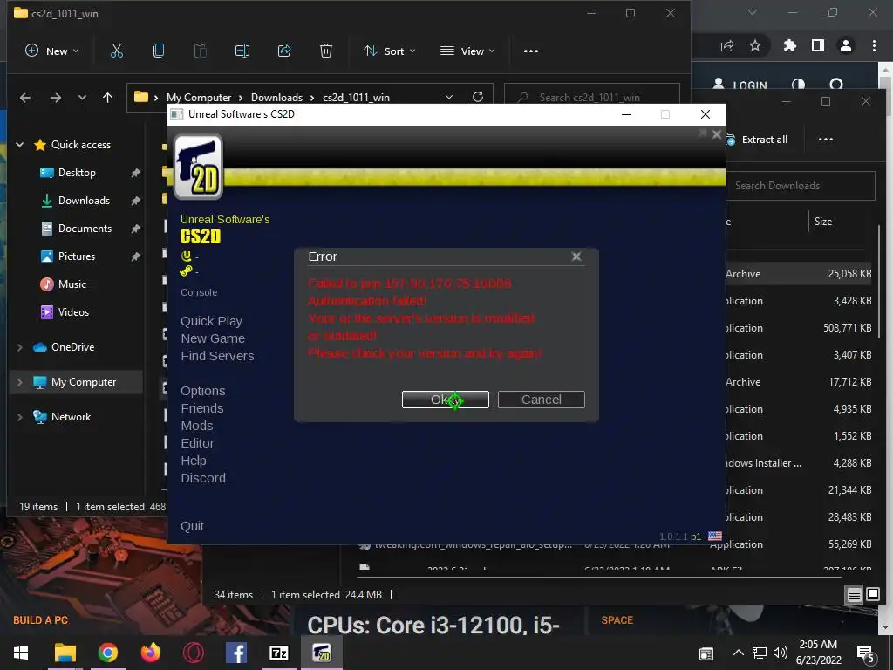Open the Discord link in CS2D

pyautogui.click(x=202, y=478)
